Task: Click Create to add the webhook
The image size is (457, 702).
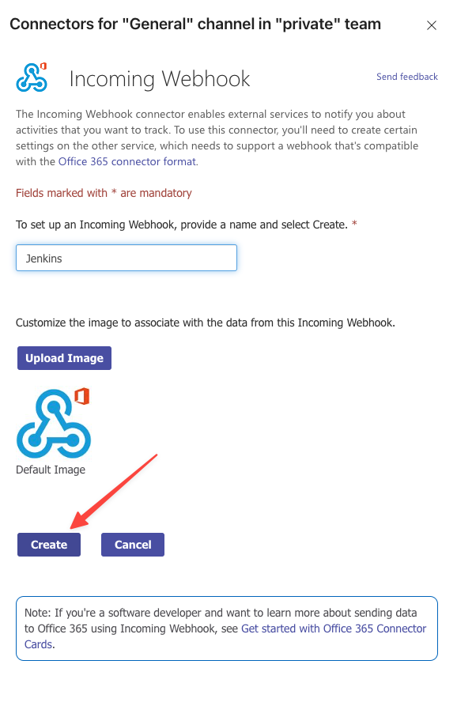Action: pyautogui.click(x=49, y=545)
